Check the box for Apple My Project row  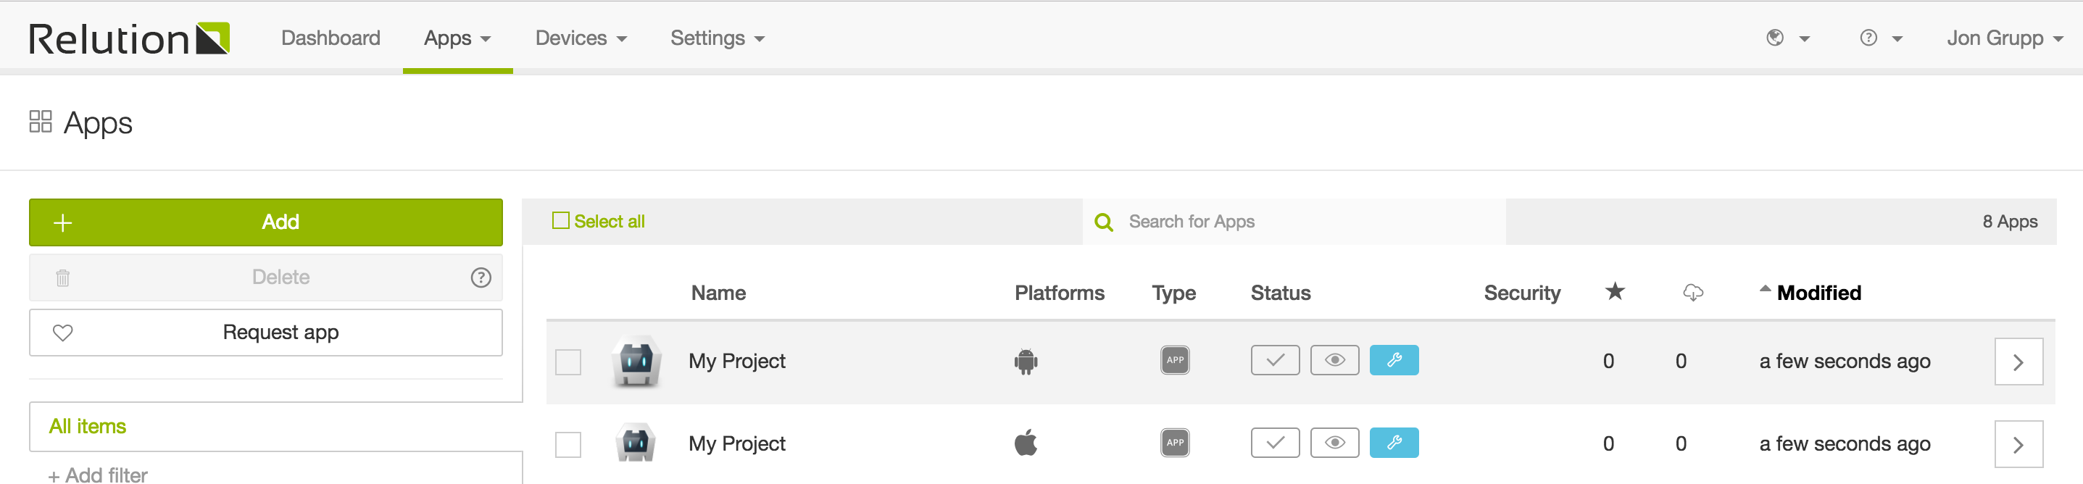coord(568,444)
